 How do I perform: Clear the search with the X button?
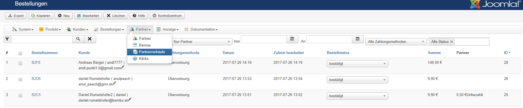pyautogui.click(x=90, y=39)
